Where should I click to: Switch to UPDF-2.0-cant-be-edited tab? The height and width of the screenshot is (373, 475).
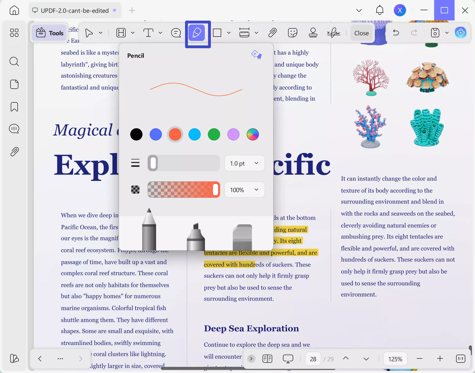[x=75, y=10]
